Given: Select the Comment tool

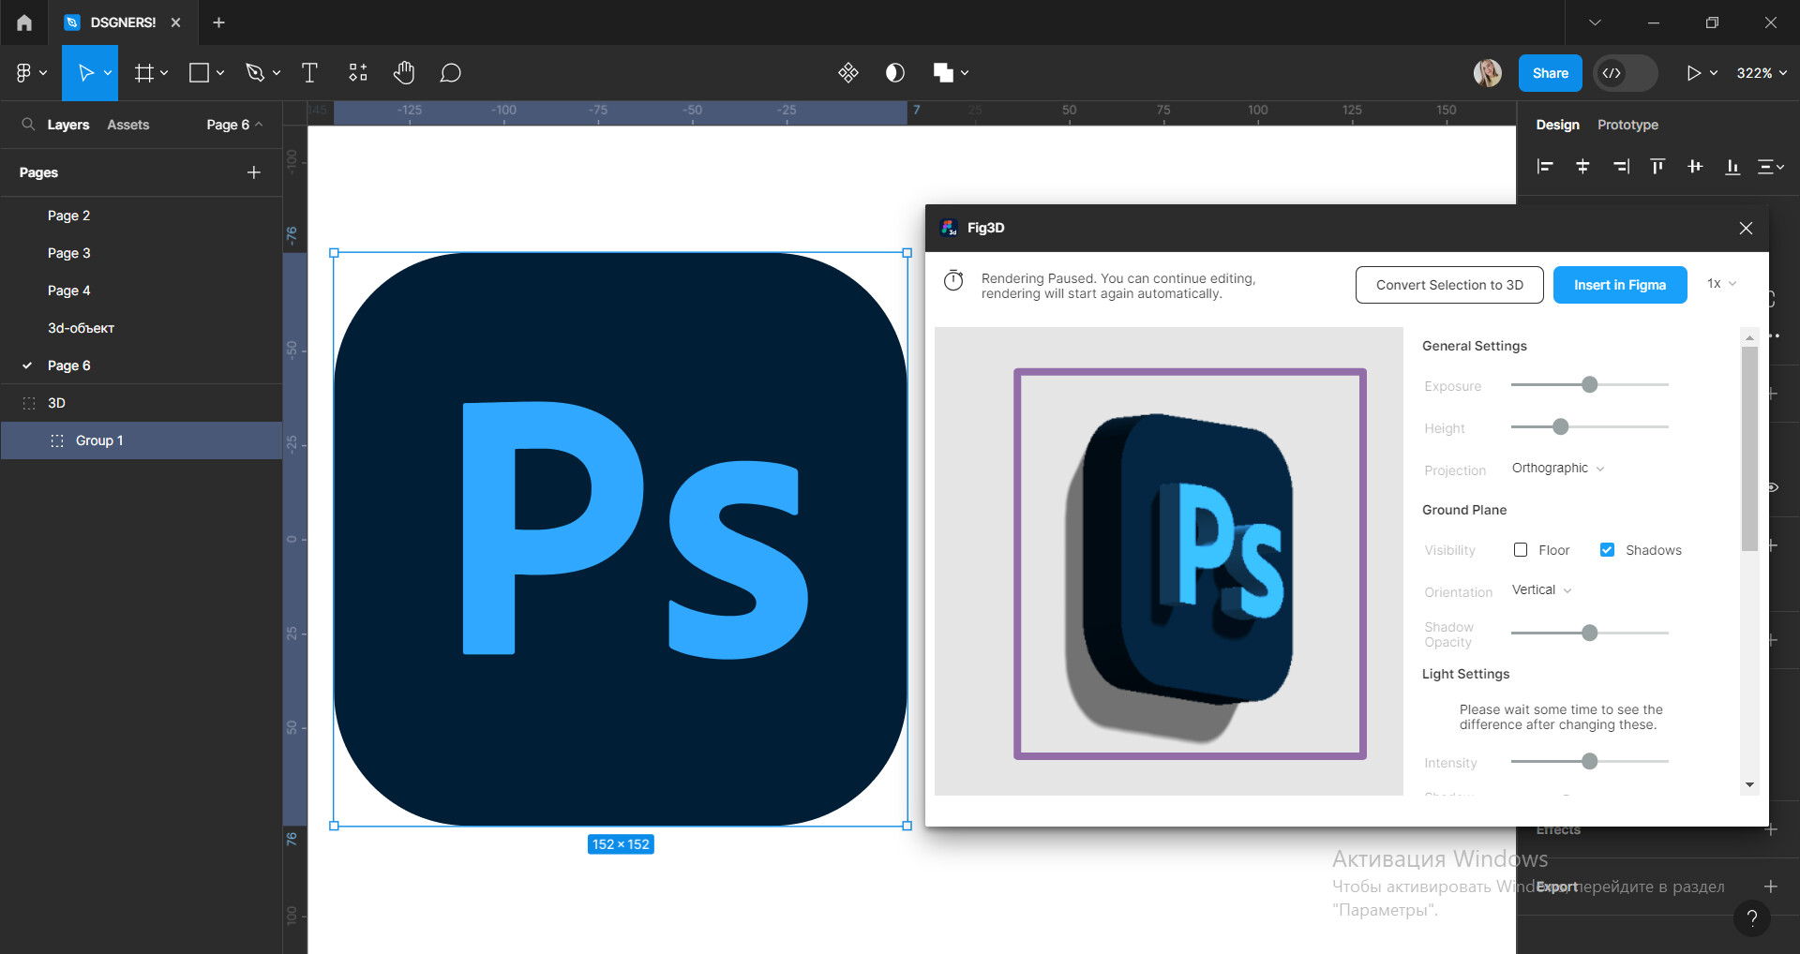Looking at the screenshot, I should pyautogui.click(x=450, y=73).
